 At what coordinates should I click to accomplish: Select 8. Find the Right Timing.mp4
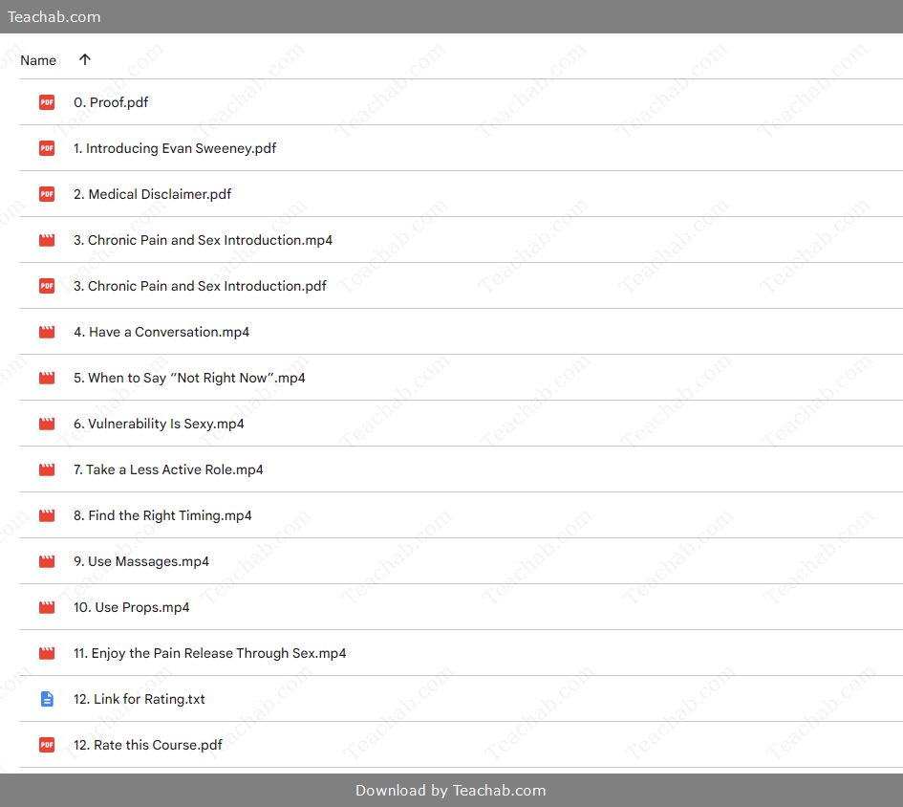(162, 515)
